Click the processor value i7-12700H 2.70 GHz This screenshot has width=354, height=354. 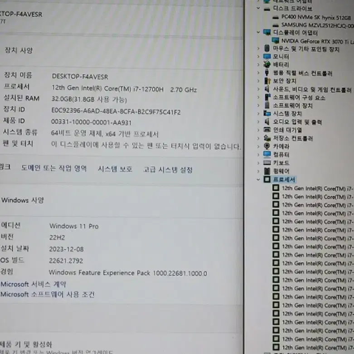124,89
